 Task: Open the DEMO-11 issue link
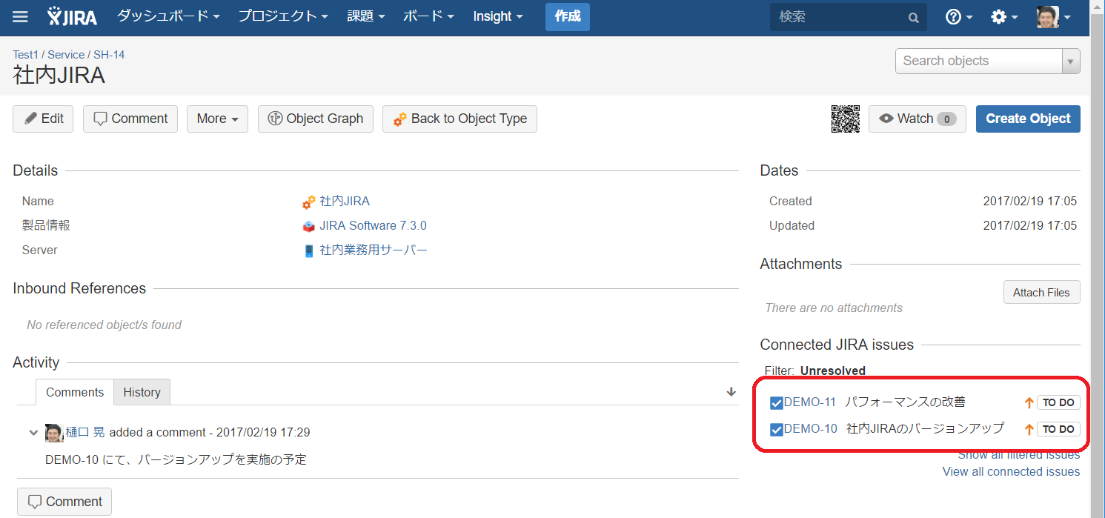pos(810,402)
